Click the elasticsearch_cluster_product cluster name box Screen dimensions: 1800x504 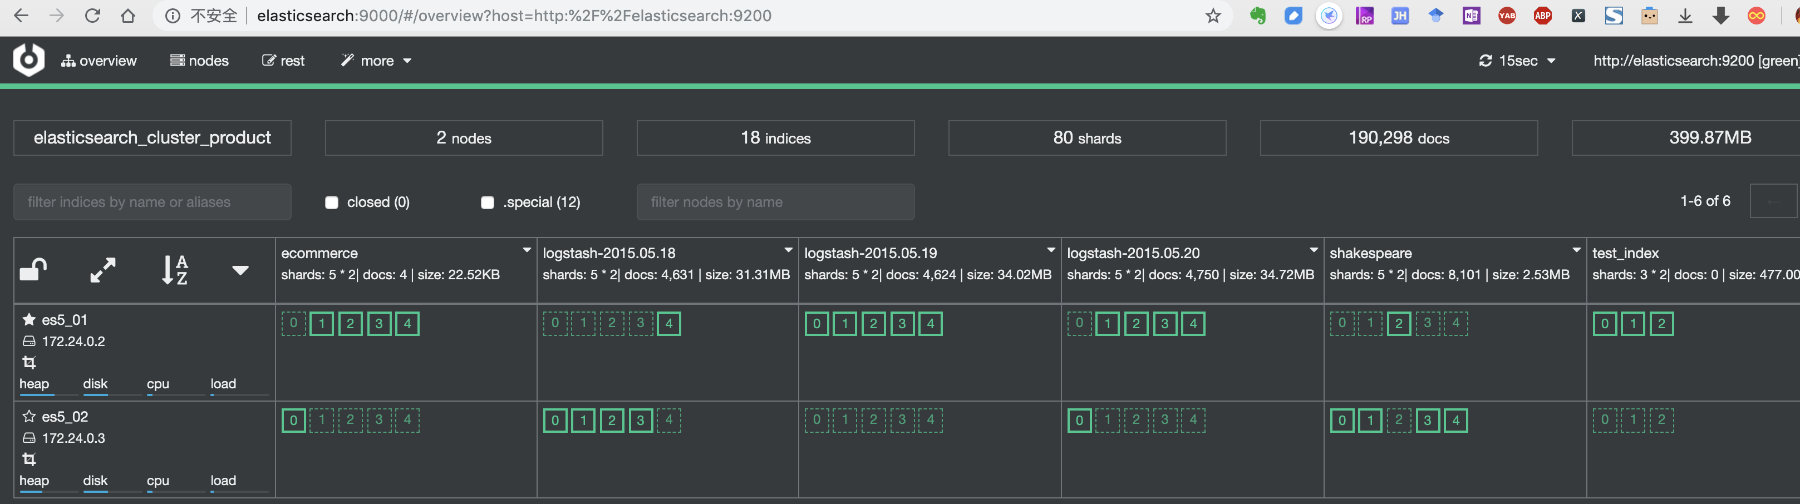(153, 137)
